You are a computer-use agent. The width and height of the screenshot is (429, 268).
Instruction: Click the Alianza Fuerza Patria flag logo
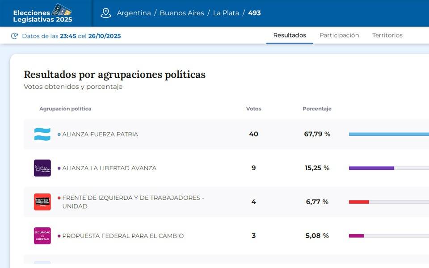pyautogui.click(x=42, y=134)
